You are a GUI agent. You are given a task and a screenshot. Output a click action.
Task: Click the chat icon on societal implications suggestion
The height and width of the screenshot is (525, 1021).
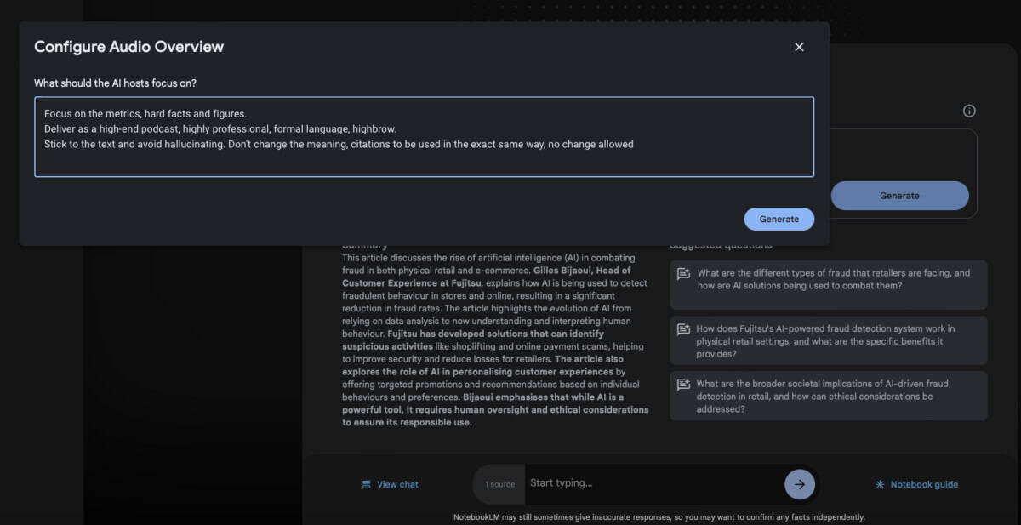point(683,385)
